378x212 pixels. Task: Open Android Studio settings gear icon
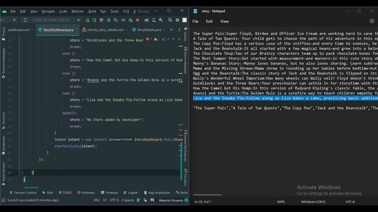(177, 20)
